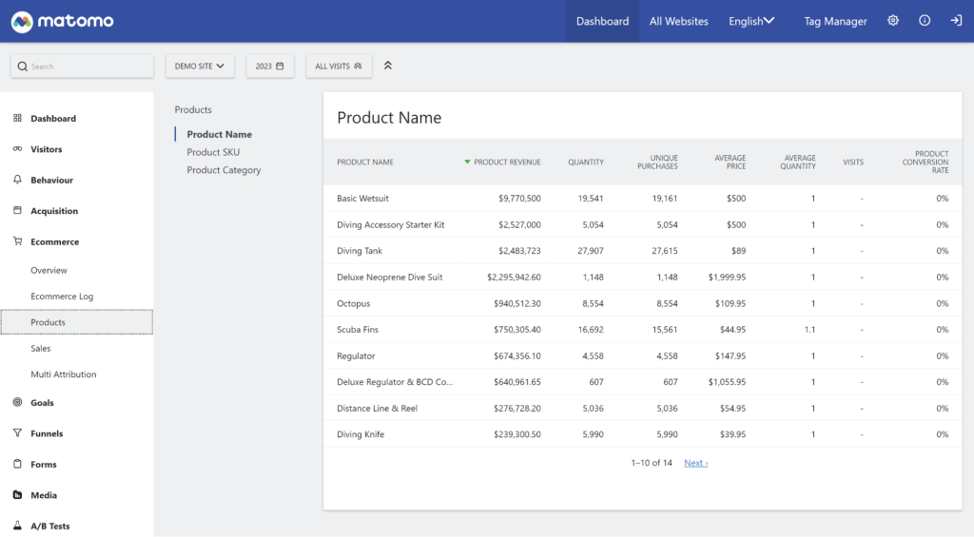The image size is (974, 537).
Task: Open Sales submenu item
Action: pyautogui.click(x=40, y=348)
